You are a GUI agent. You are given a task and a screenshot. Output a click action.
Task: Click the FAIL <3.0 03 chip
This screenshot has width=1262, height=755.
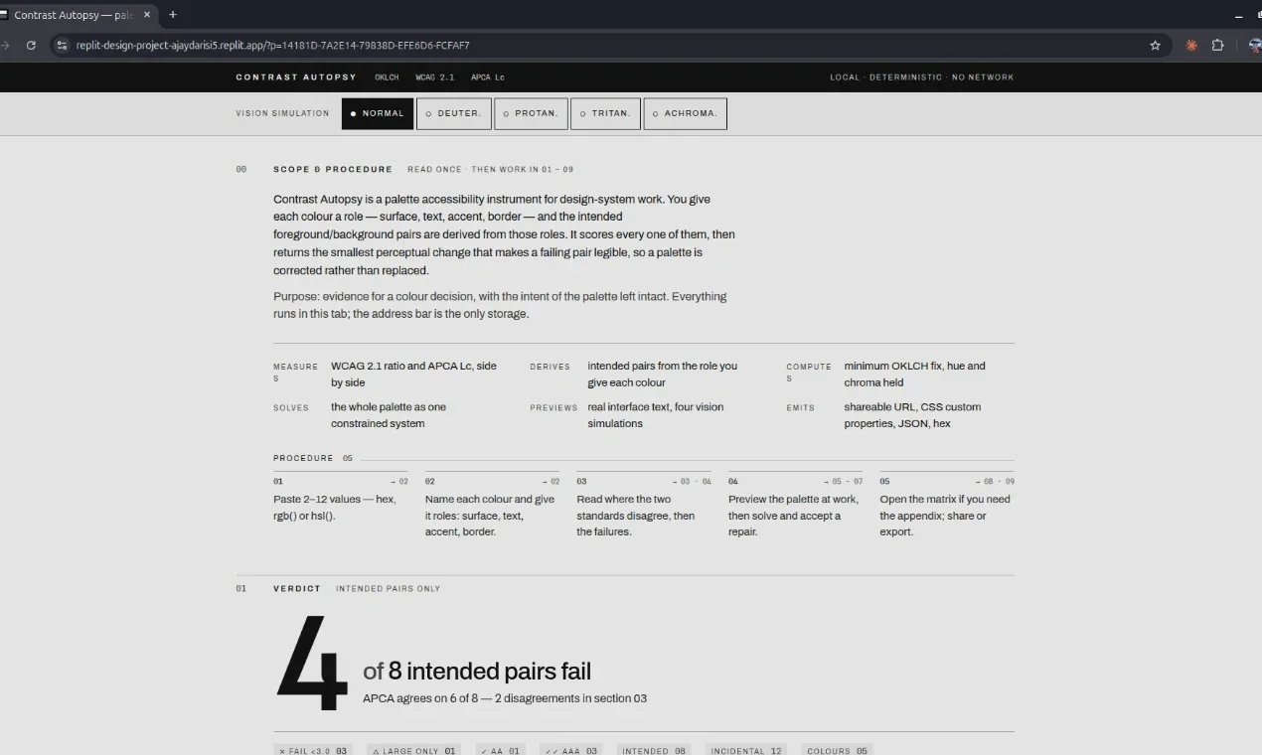(313, 751)
